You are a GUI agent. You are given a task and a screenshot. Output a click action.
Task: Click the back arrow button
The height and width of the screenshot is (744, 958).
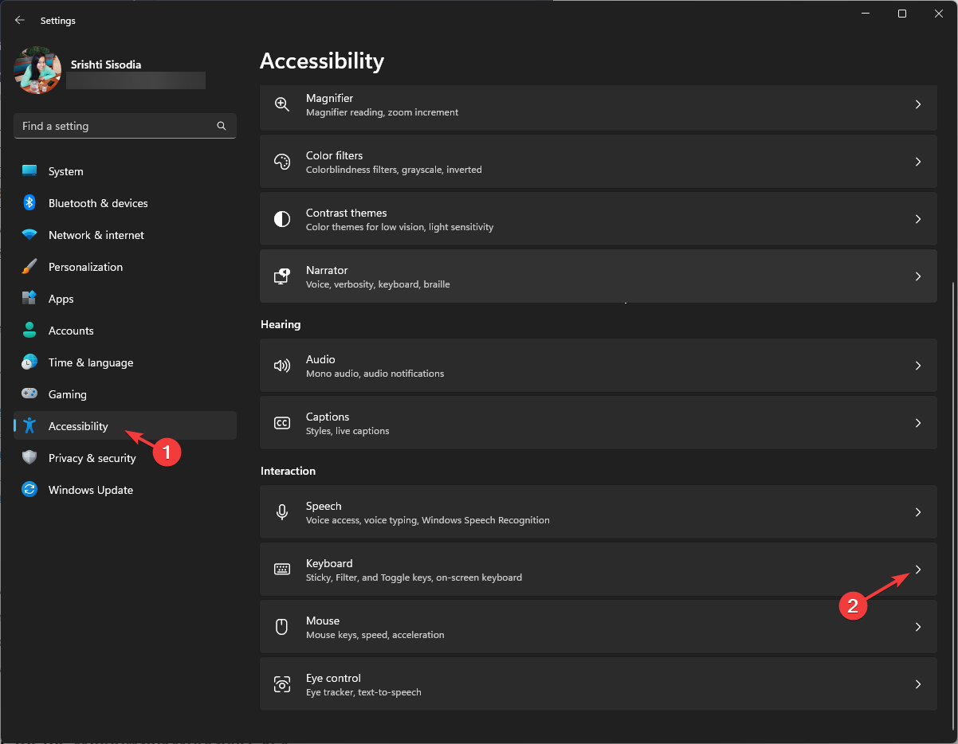click(20, 20)
